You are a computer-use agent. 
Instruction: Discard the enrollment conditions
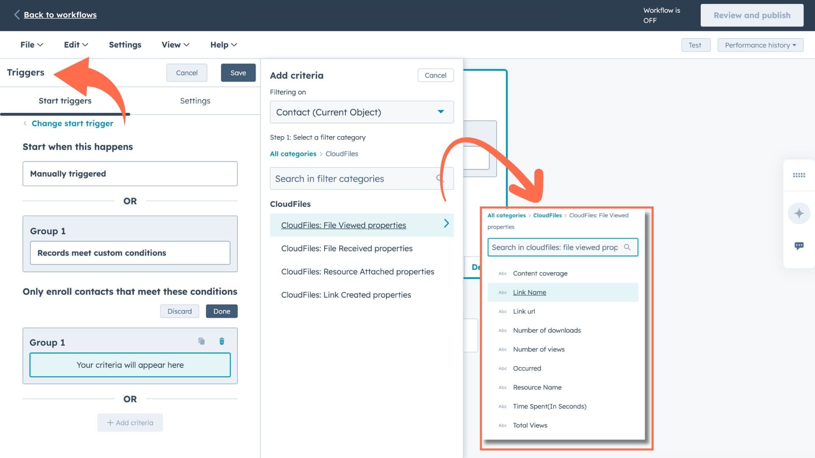tap(180, 311)
